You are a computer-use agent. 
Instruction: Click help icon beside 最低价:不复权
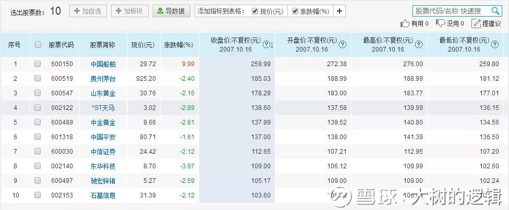click(x=495, y=44)
